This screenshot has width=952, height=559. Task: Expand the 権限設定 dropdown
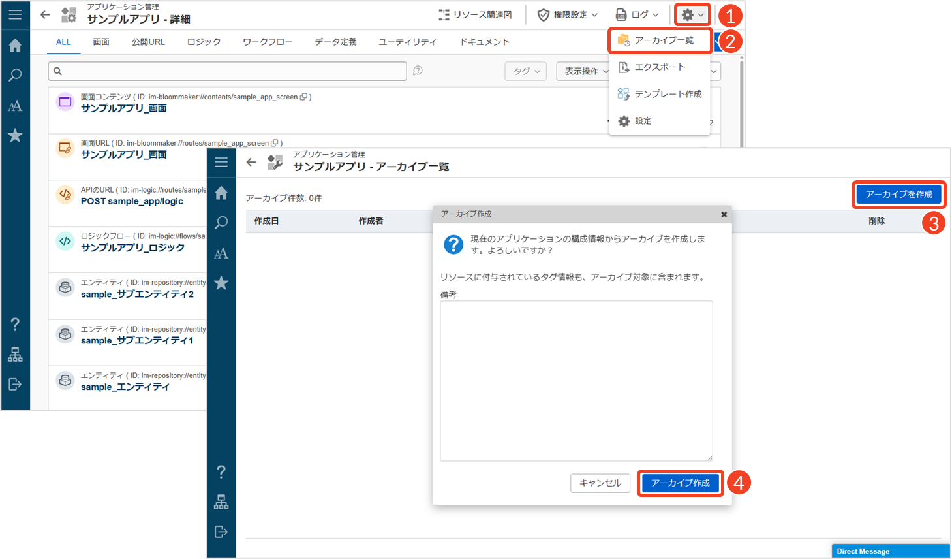[x=567, y=14]
